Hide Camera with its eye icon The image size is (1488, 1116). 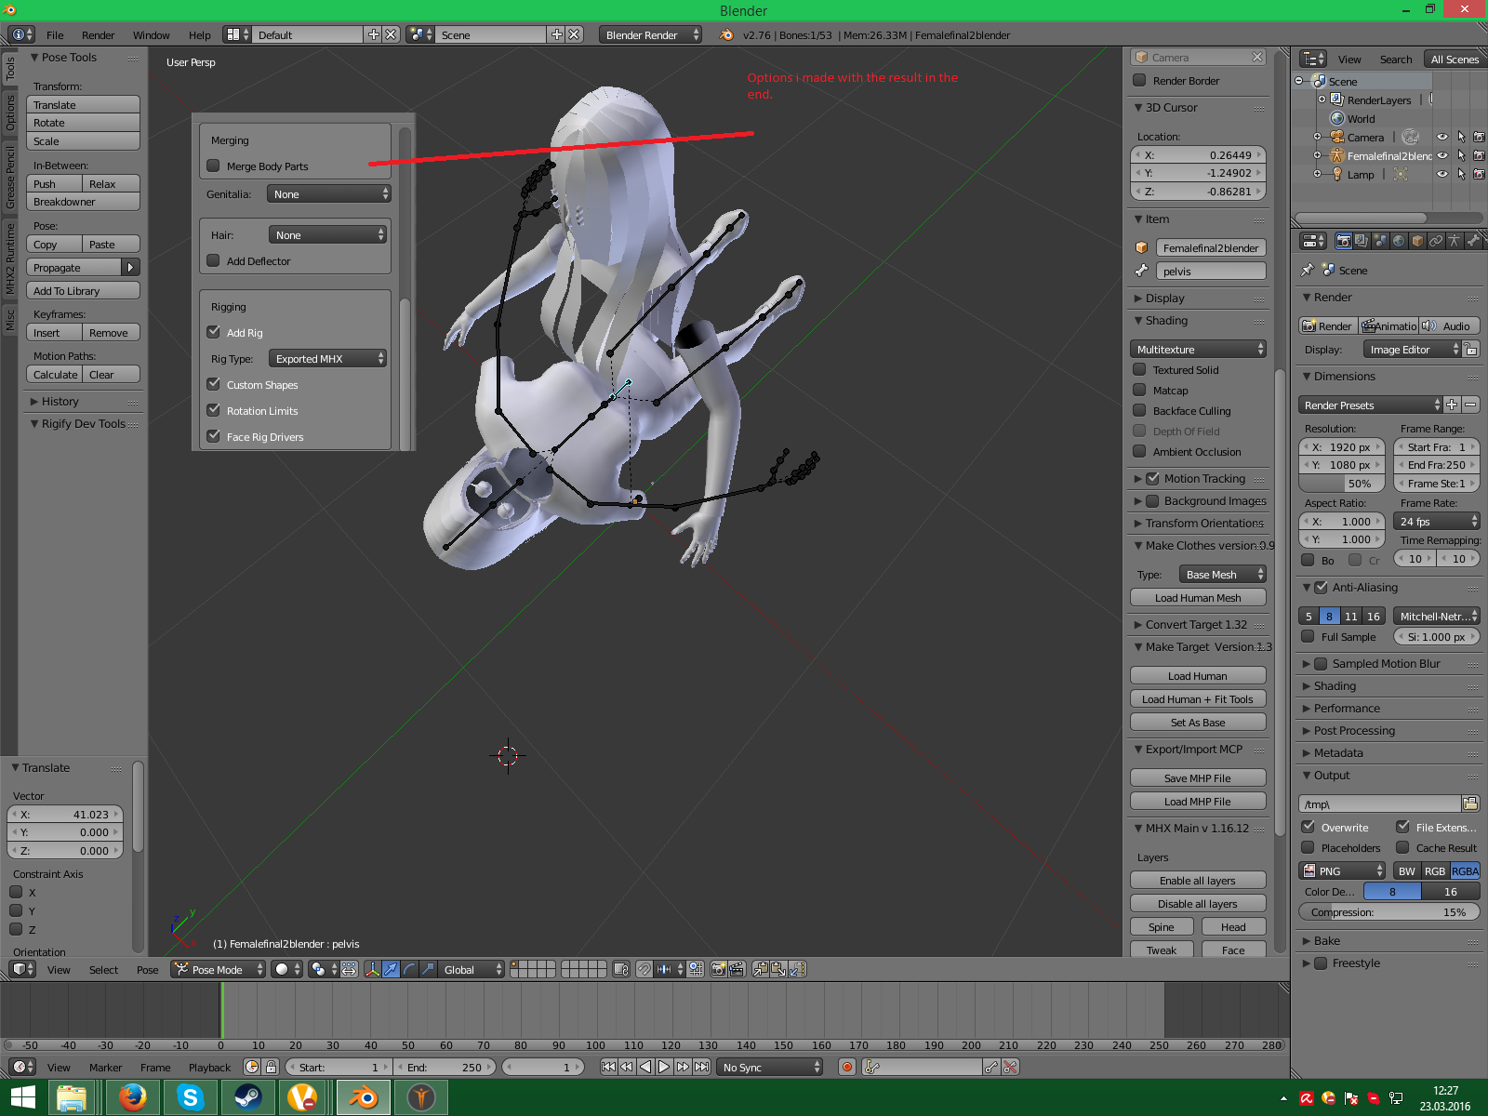pyautogui.click(x=1442, y=137)
